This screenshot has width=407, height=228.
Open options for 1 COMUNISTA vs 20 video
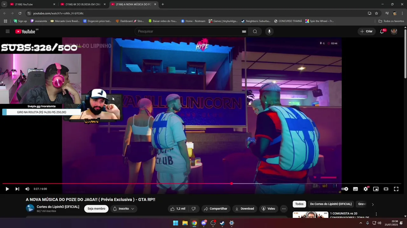(376, 214)
